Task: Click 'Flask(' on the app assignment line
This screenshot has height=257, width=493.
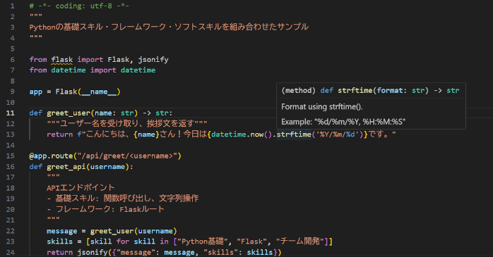Action: tap(69, 92)
